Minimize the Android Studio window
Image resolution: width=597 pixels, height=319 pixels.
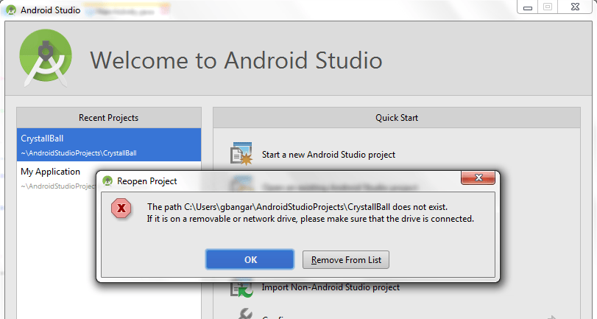528,7
